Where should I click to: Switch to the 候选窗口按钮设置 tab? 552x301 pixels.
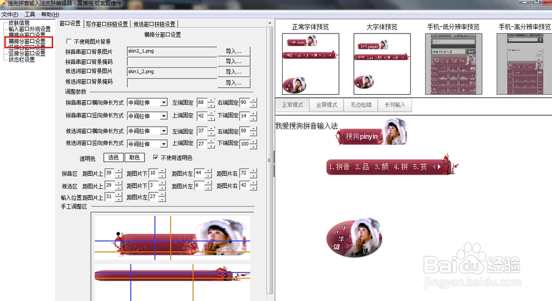tap(154, 24)
